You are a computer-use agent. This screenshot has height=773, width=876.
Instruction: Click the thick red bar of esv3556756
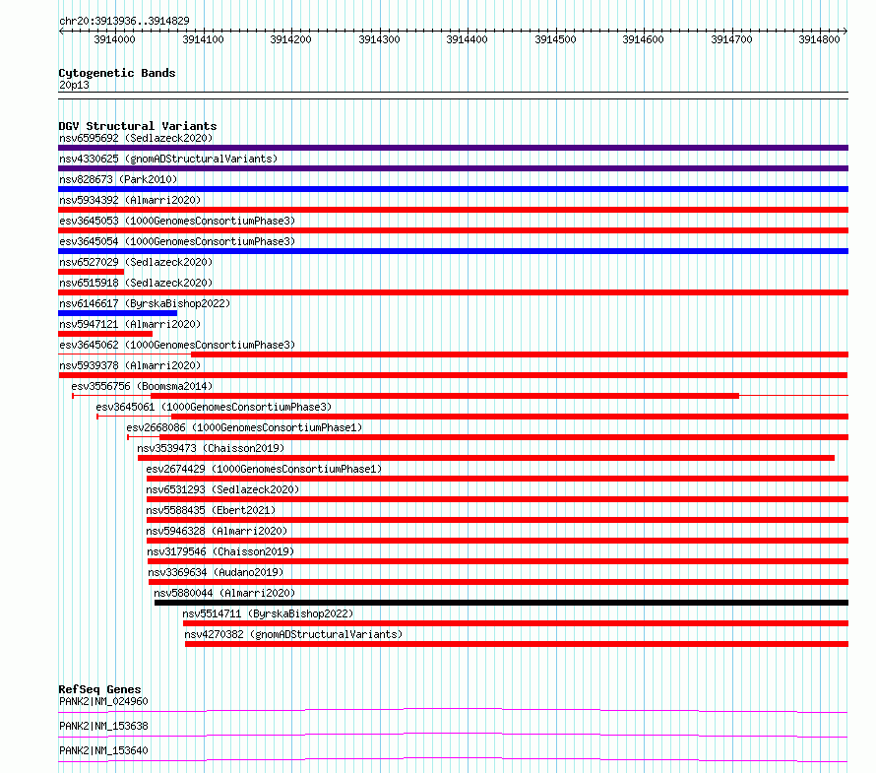[445, 396]
